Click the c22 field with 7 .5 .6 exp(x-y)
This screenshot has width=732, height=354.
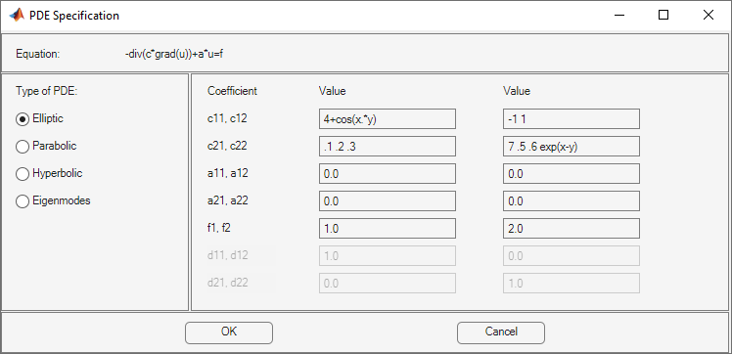coord(572,147)
